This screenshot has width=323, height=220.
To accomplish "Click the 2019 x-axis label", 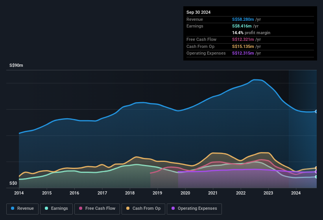I will point(157,193).
